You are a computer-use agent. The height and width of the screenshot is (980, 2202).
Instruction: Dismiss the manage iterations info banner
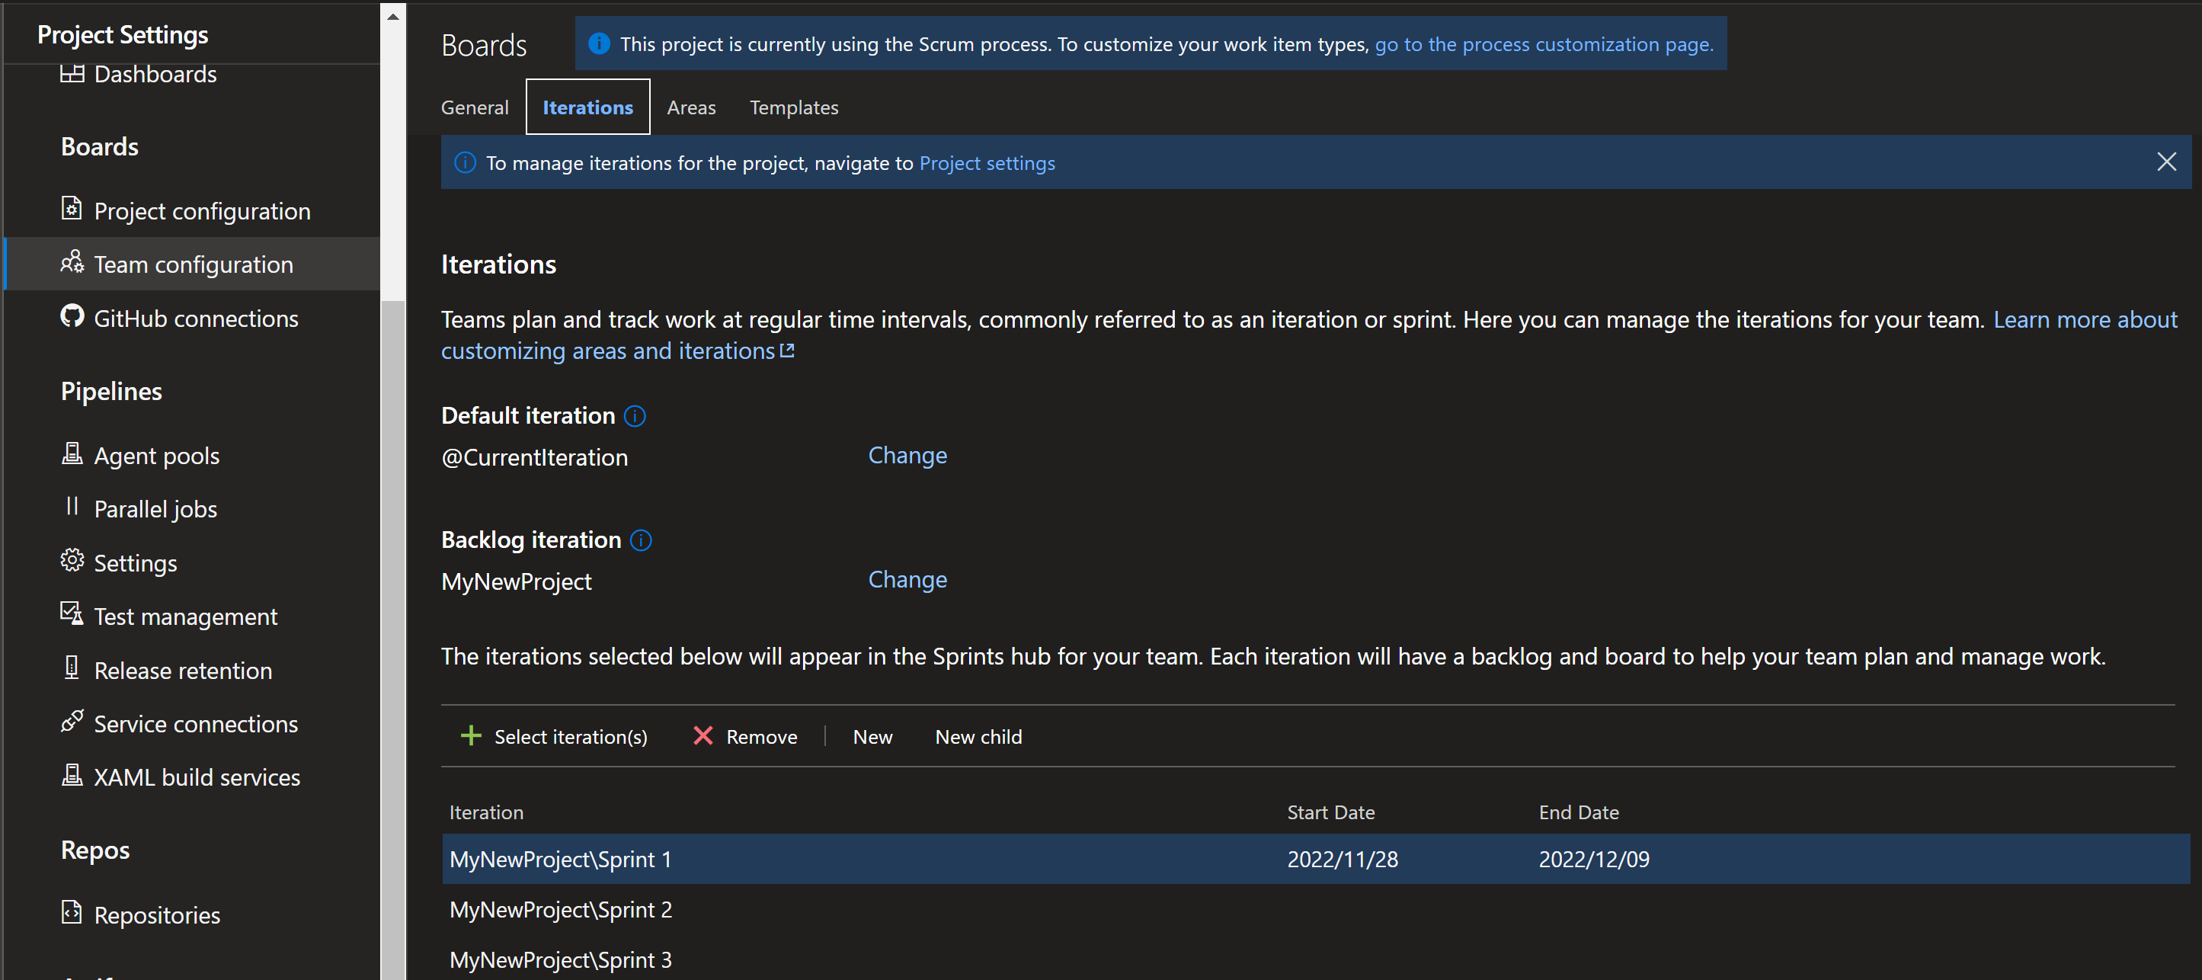(2168, 162)
